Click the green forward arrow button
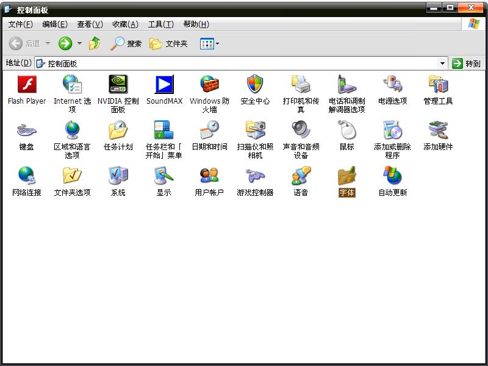 click(65, 43)
